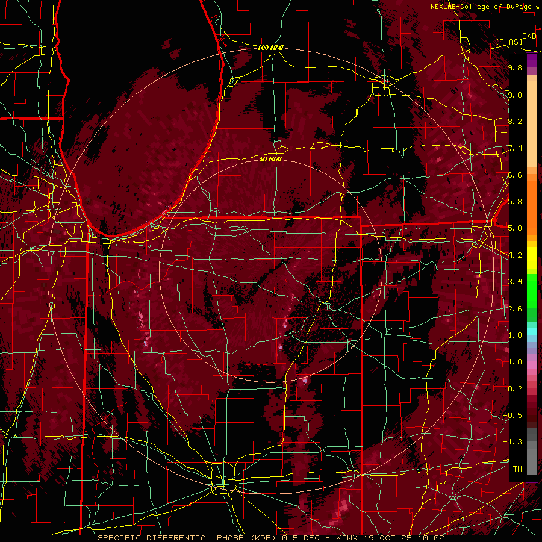Click the [PHAS] units label
This screenshot has width=542, height=542.
pos(509,42)
